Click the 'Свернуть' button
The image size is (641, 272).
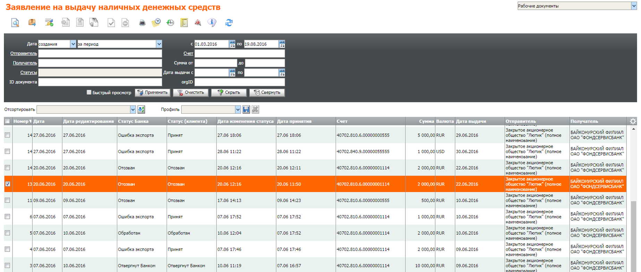tap(267, 93)
